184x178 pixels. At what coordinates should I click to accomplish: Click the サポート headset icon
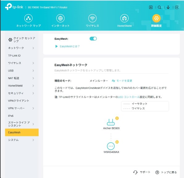[x=135, y=172]
